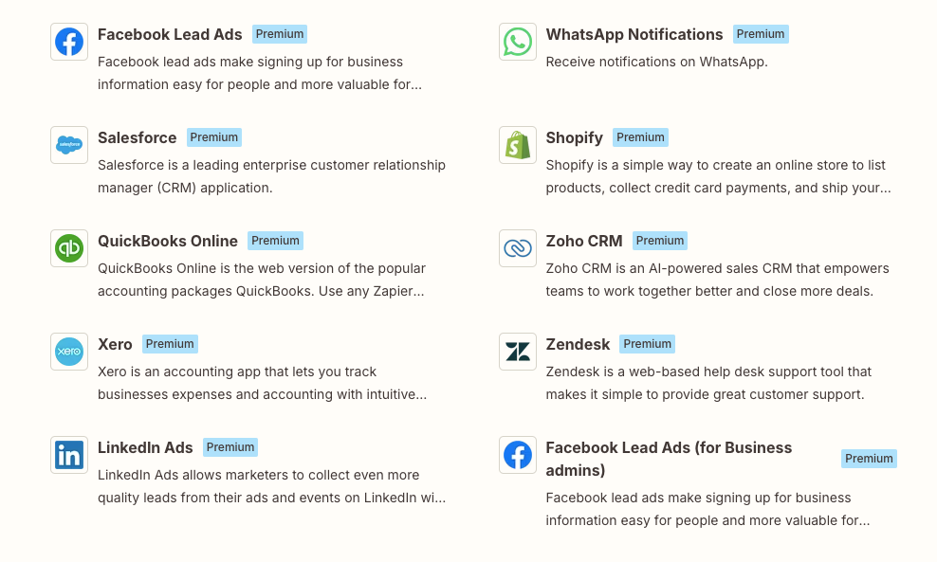
Task: Click the Shopify bag icon
Action: coord(518,145)
